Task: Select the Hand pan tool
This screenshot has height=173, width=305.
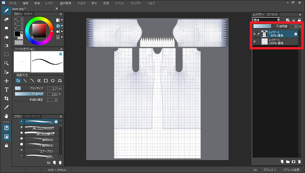Action: pos(6,116)
